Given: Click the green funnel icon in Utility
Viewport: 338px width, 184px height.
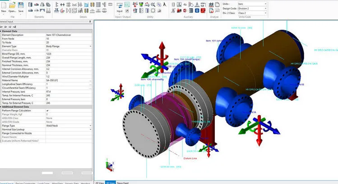Looking at the screenshot, I should pos(140,5).
